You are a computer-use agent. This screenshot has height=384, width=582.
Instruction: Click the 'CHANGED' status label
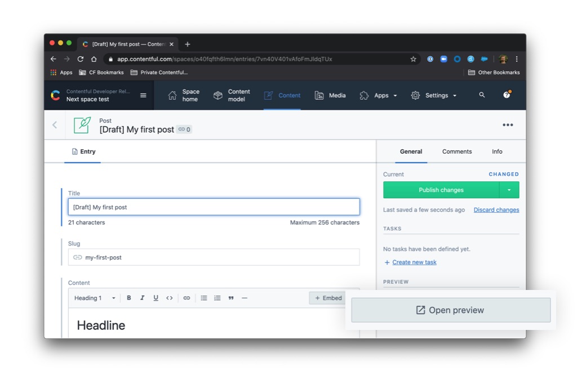click(x=504, y=174)
